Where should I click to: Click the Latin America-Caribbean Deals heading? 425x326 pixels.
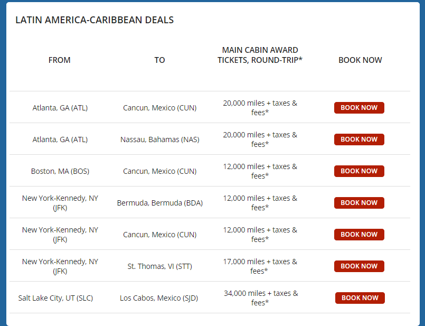coord(95,20)
